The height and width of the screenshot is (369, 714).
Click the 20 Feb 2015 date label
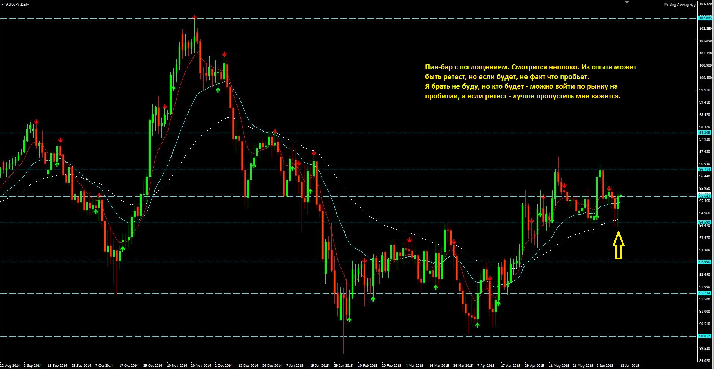tap(391, 366)
